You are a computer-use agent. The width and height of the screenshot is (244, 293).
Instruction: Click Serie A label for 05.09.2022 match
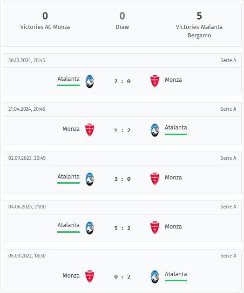(228, 256)
